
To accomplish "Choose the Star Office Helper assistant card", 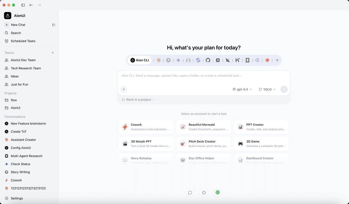I will [204, 160].
